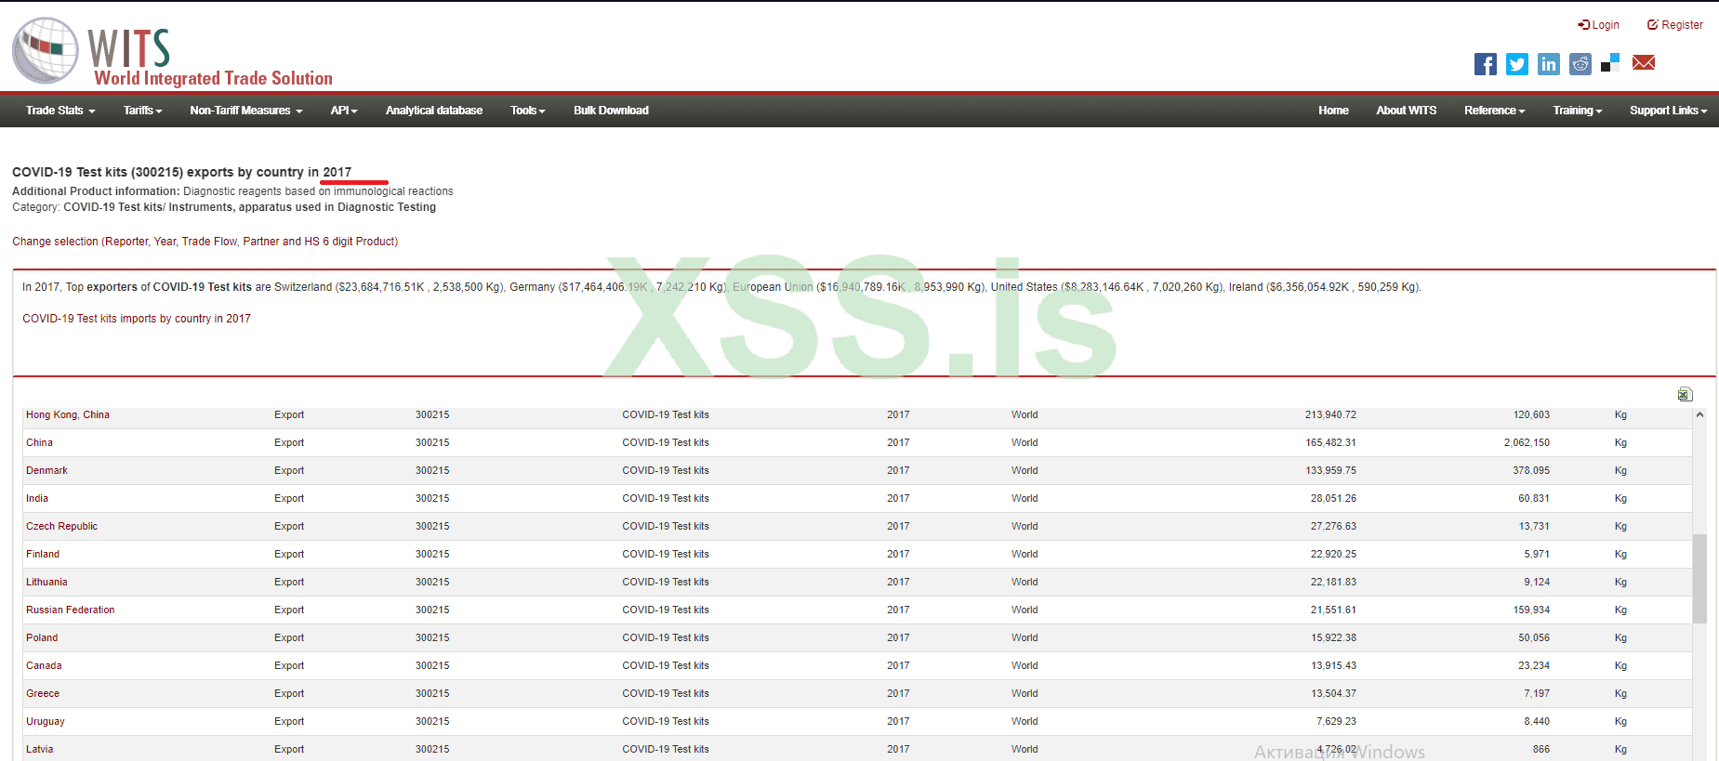Click trade value 28,051.26 in India row

tap(1333, 499)
